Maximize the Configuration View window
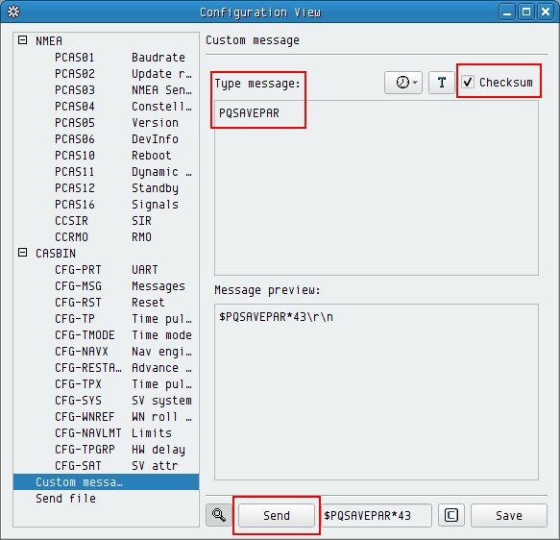This screenshot has height=540, width=560. (x=526, y=12)
